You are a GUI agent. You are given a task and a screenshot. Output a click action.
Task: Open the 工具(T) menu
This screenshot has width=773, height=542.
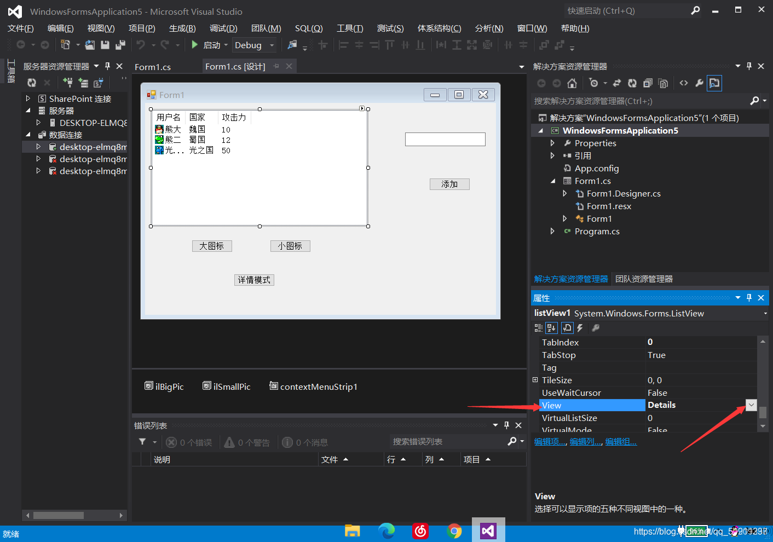pos(350,28)
